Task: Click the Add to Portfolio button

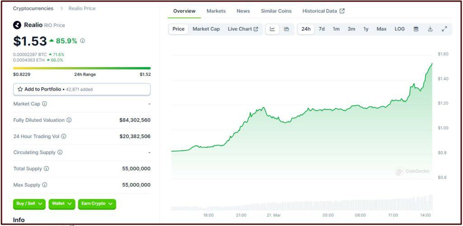Action: 82,89
